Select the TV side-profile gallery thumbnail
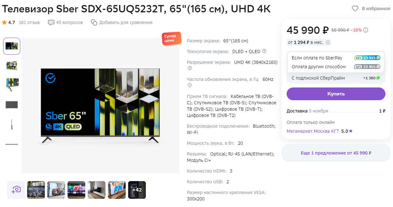 click(x=12, y=124)
